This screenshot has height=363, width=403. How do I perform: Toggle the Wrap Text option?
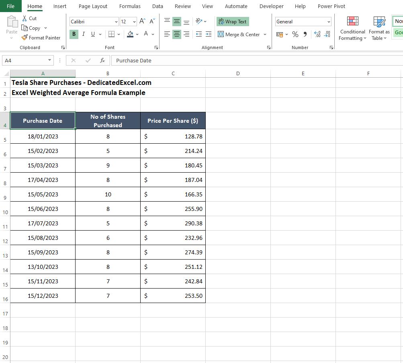click(x=233, y=22)
